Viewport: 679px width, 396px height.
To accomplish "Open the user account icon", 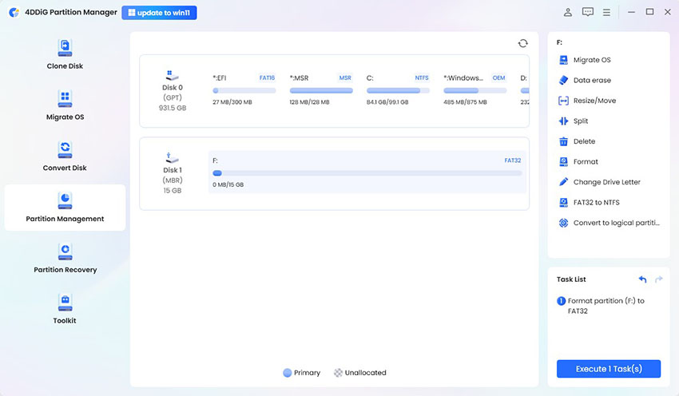I will [568, 13].
